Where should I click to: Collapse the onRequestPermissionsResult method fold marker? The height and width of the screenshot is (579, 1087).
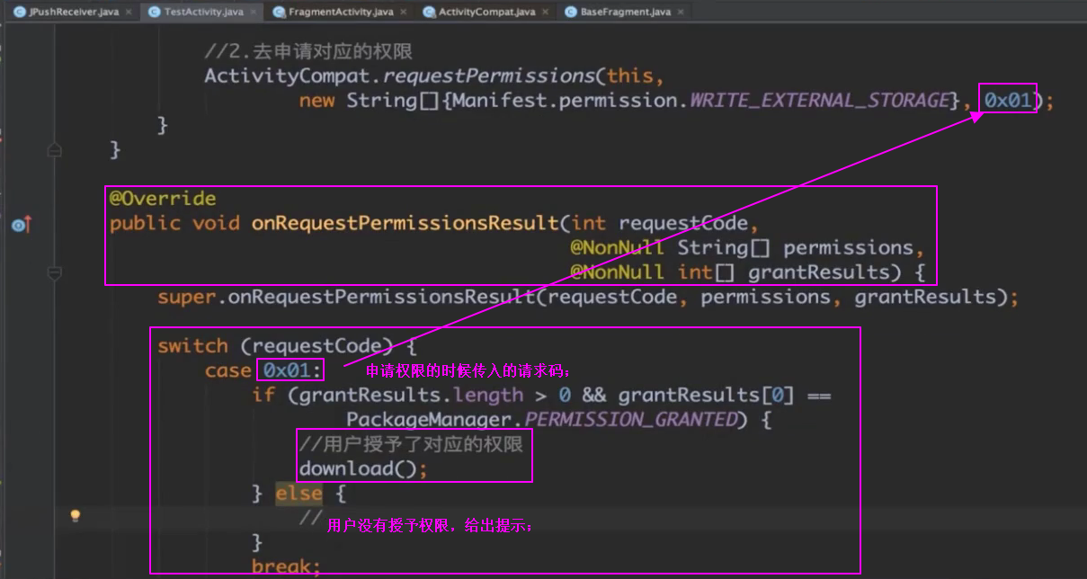[x=55, y=272]
